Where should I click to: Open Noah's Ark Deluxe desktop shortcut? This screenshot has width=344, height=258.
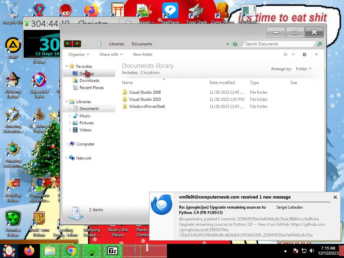tap(118, 232)
